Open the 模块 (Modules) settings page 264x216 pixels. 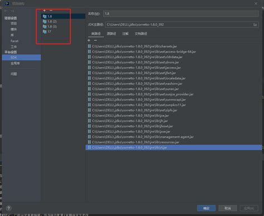[13, 30]
